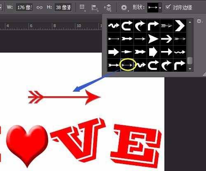Choose the bold arrow shape in the second row
Image resolution: width=206 pixels, height=171 pixels.
click(166, 39)
